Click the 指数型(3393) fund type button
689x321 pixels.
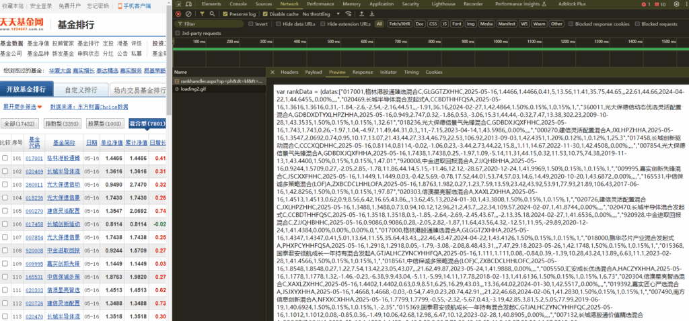(x=63, y=124)
